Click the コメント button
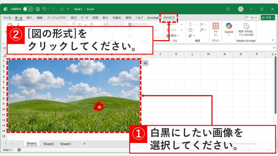Screen dimensions: 278x156 tap(251, 17)
